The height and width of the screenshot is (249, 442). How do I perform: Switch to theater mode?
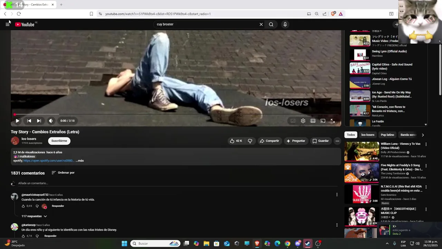(x=313, y=121)
